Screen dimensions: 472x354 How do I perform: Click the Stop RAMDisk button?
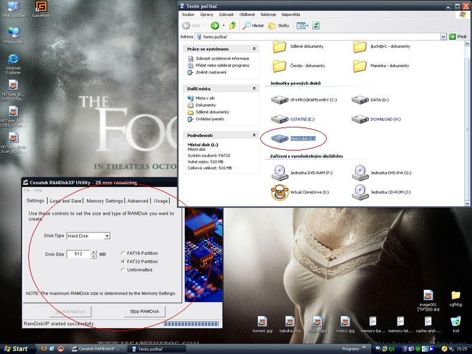[145, 312]
